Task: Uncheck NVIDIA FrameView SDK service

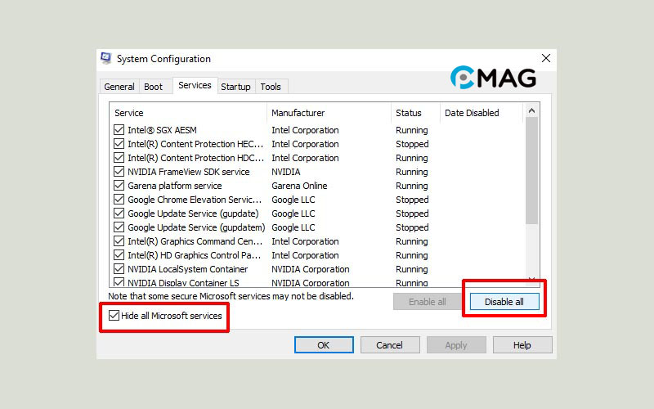Action: 119,172
